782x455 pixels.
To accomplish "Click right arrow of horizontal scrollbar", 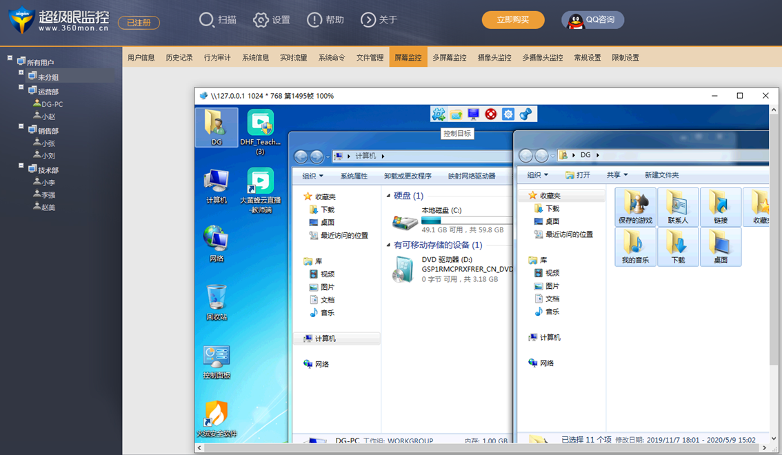I will pos(764,448).
